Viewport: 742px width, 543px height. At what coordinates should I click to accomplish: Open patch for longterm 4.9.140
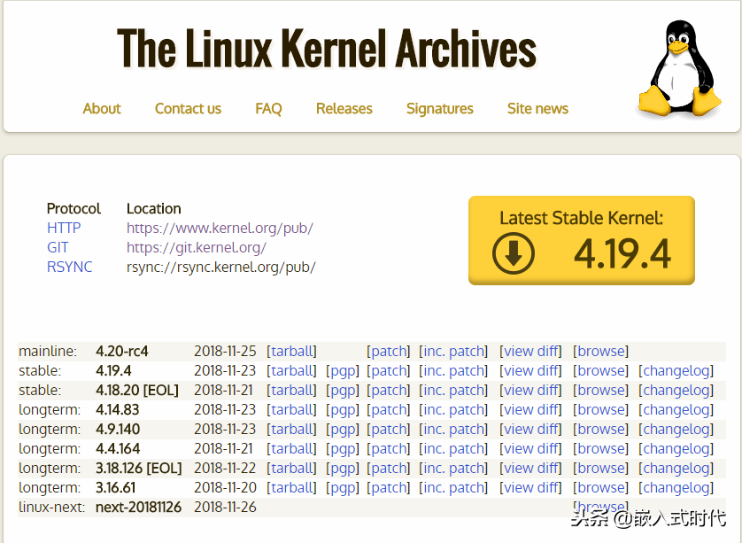[x=388, y=430]
